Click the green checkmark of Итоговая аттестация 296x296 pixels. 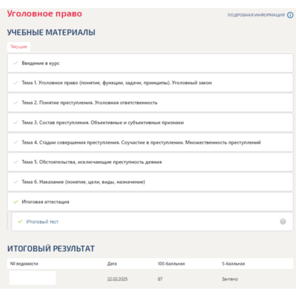coord(16,202)
